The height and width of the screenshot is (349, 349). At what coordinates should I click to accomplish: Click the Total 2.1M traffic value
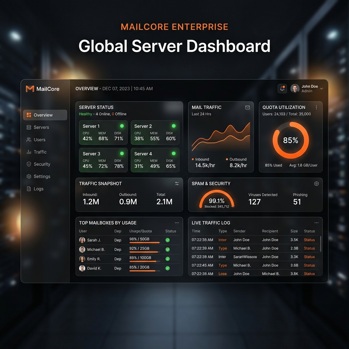click(x=164, y=202)
